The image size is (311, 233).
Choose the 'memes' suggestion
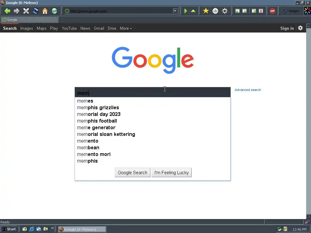[x=152, y=101]
